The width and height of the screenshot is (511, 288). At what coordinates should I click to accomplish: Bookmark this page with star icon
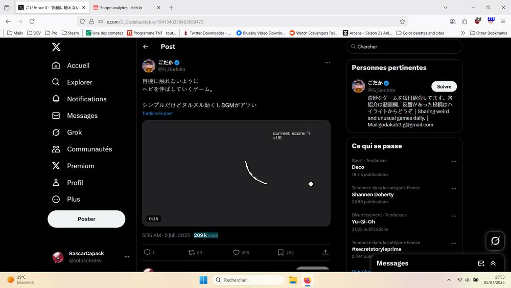point(402,21)
